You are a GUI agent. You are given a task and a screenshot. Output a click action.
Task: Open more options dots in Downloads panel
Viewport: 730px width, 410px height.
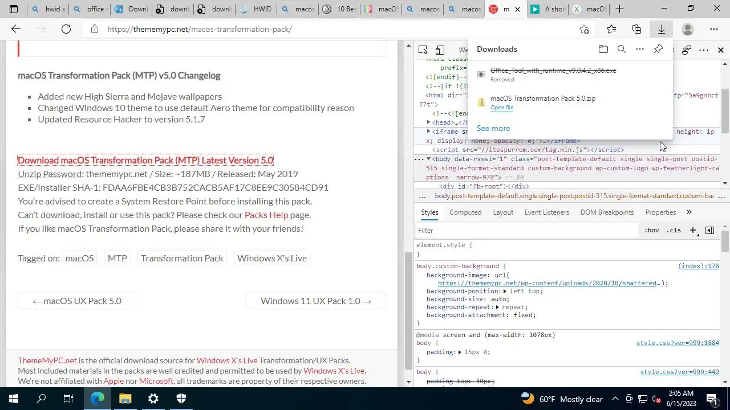(640, 50)
